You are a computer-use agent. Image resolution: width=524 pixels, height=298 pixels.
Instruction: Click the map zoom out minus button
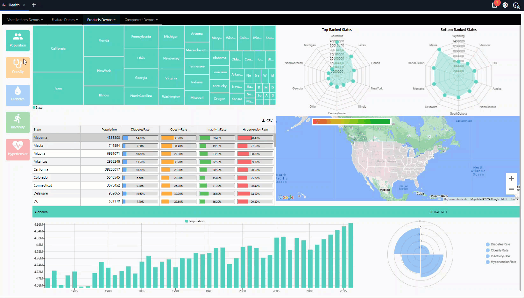coord(511,189)
